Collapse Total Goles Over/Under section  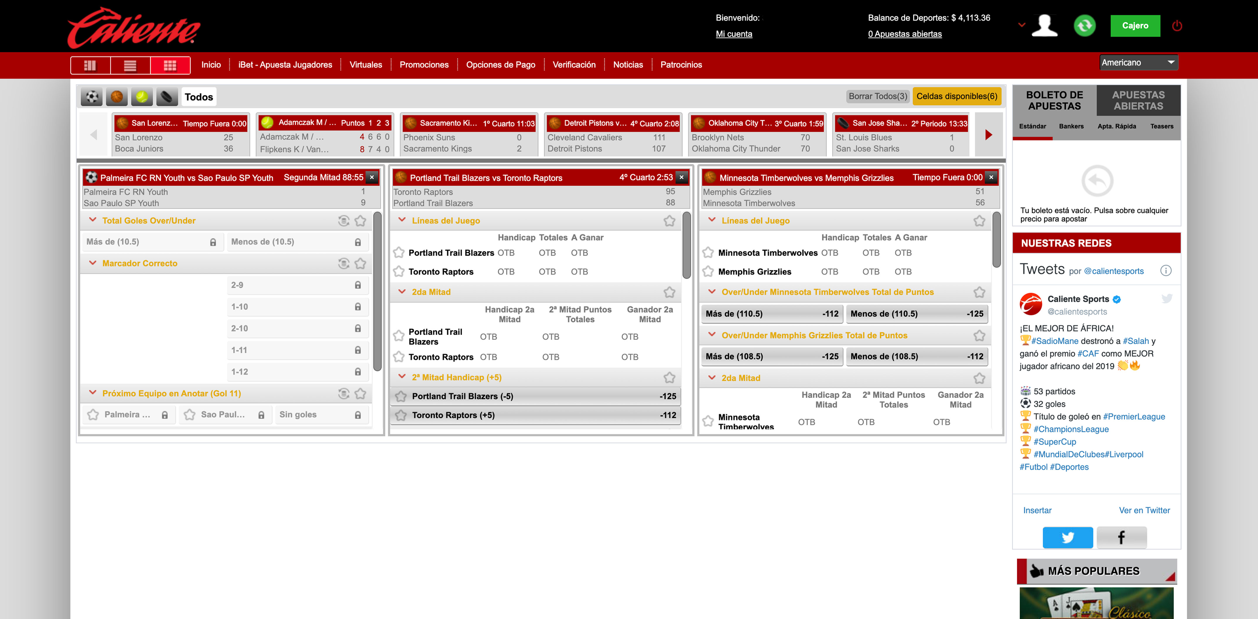click(92, 220)
